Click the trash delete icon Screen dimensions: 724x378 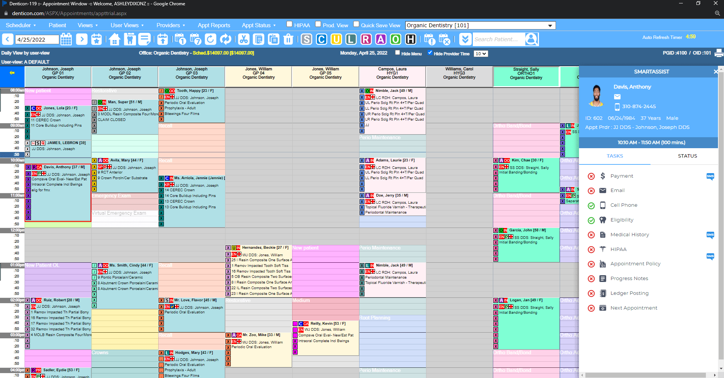(x=288, y=39)
